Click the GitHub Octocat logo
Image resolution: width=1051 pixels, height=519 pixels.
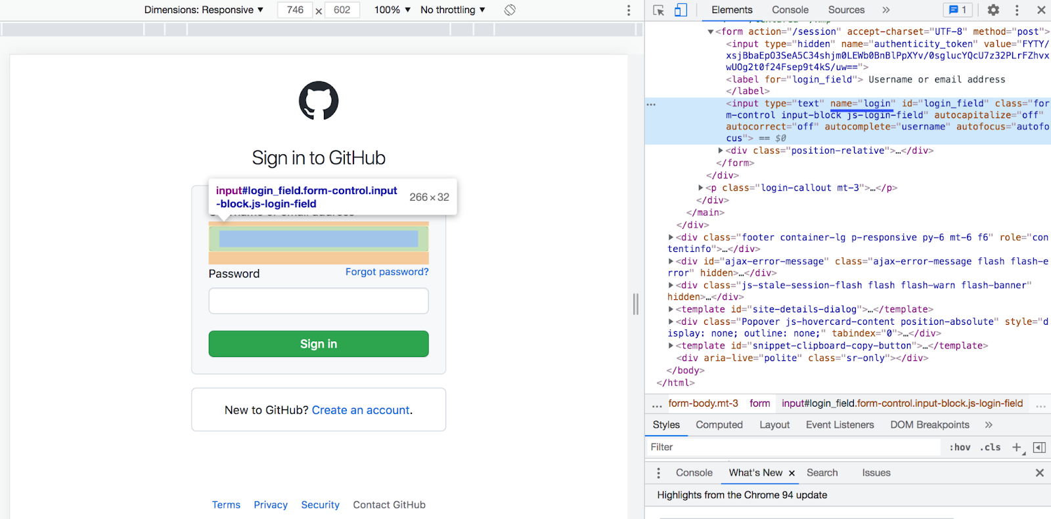click(x=319, y=100)
